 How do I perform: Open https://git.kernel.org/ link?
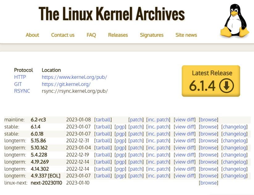[66, 84]
